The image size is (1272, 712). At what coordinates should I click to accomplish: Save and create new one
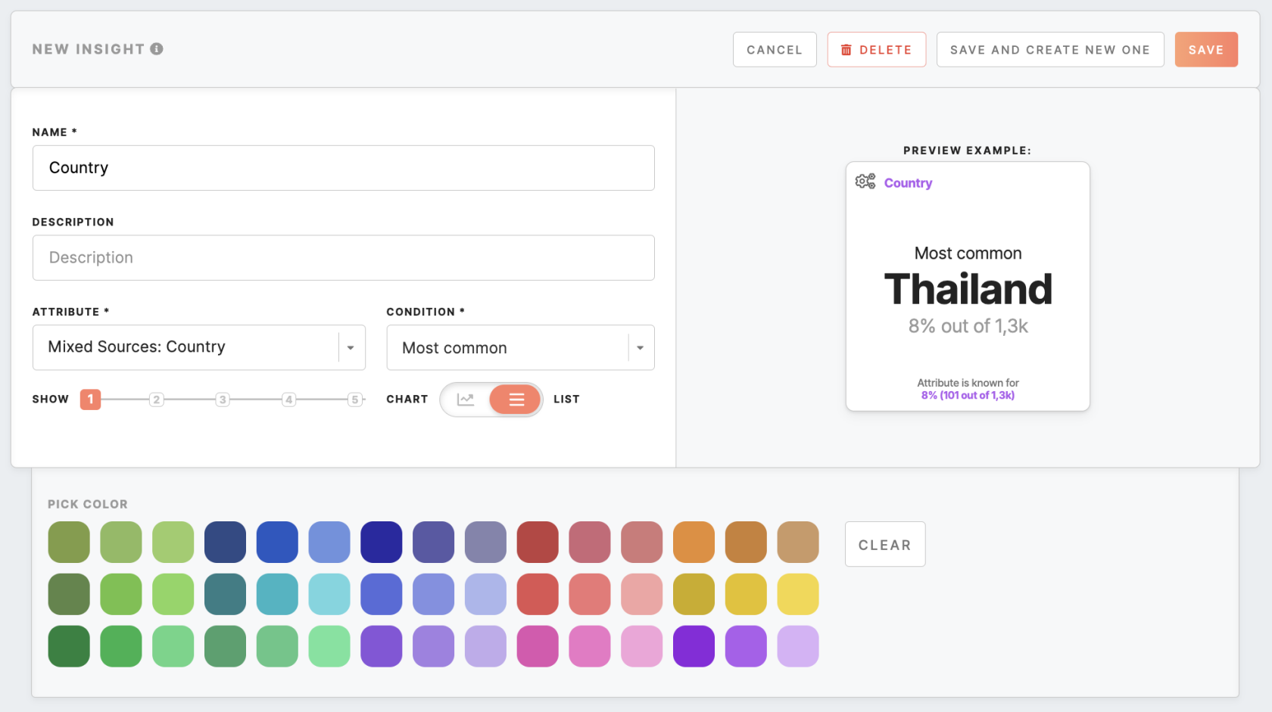1050,49
